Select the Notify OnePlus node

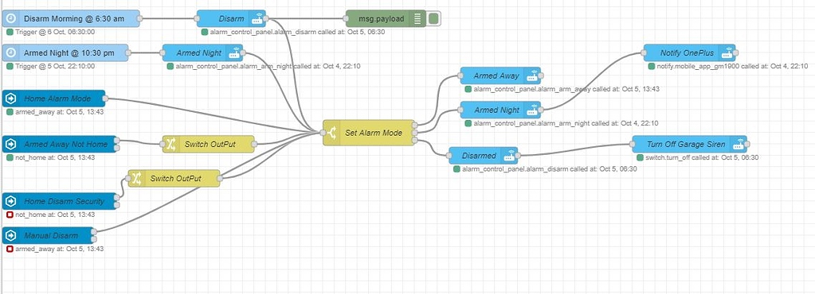[689, 53]
